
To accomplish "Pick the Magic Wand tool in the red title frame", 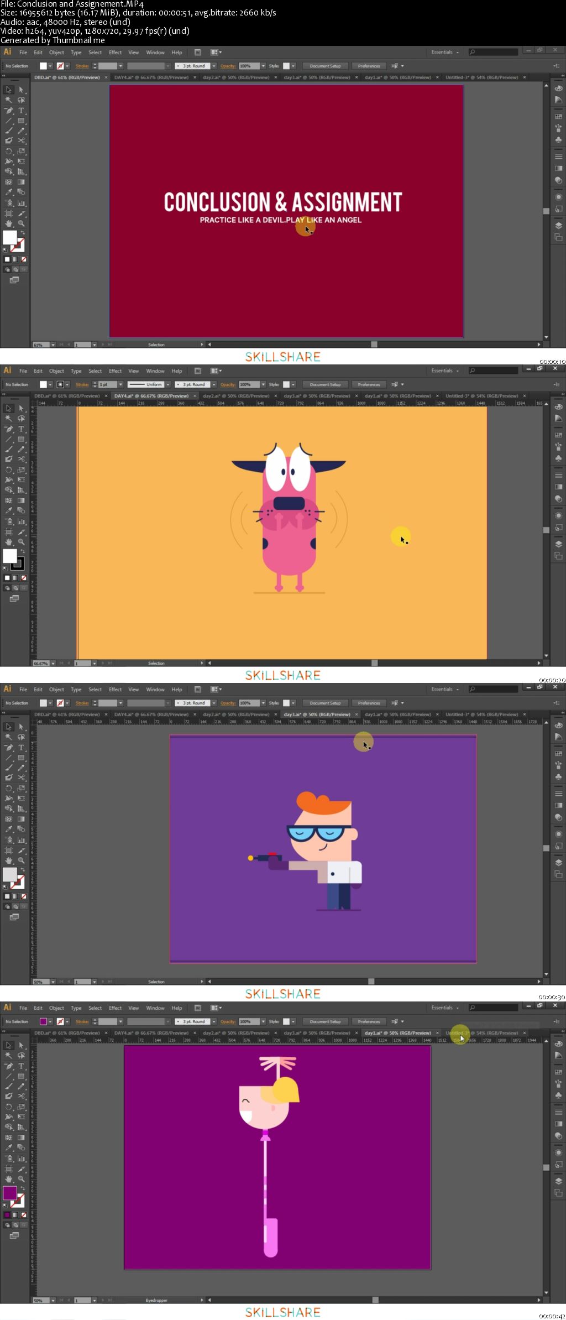I will 9,100.
